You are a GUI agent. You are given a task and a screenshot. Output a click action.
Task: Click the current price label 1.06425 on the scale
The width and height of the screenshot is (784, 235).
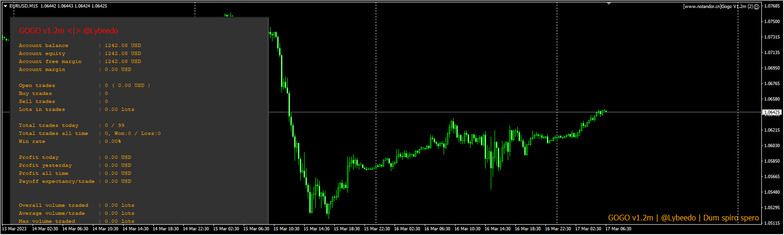pyautogui.click(x=772, y=112)
